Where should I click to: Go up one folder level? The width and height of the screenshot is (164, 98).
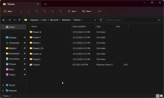[19, 20]
